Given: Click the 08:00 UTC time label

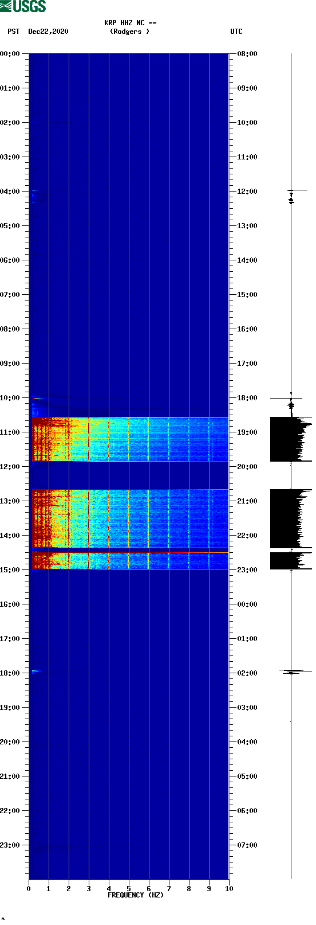Looking at the screenshot, I should tap(247, 54).
